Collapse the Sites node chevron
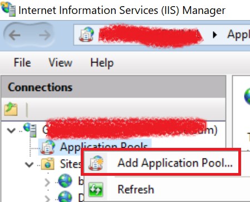This screenshot has width=250, height=202. click(x=29, y=165)
